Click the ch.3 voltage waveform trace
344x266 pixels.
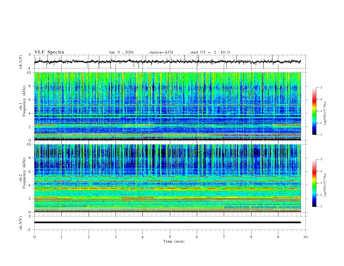[167, 223]
